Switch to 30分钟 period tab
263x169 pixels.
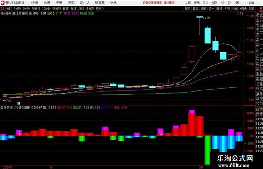[x=46, y=9]
